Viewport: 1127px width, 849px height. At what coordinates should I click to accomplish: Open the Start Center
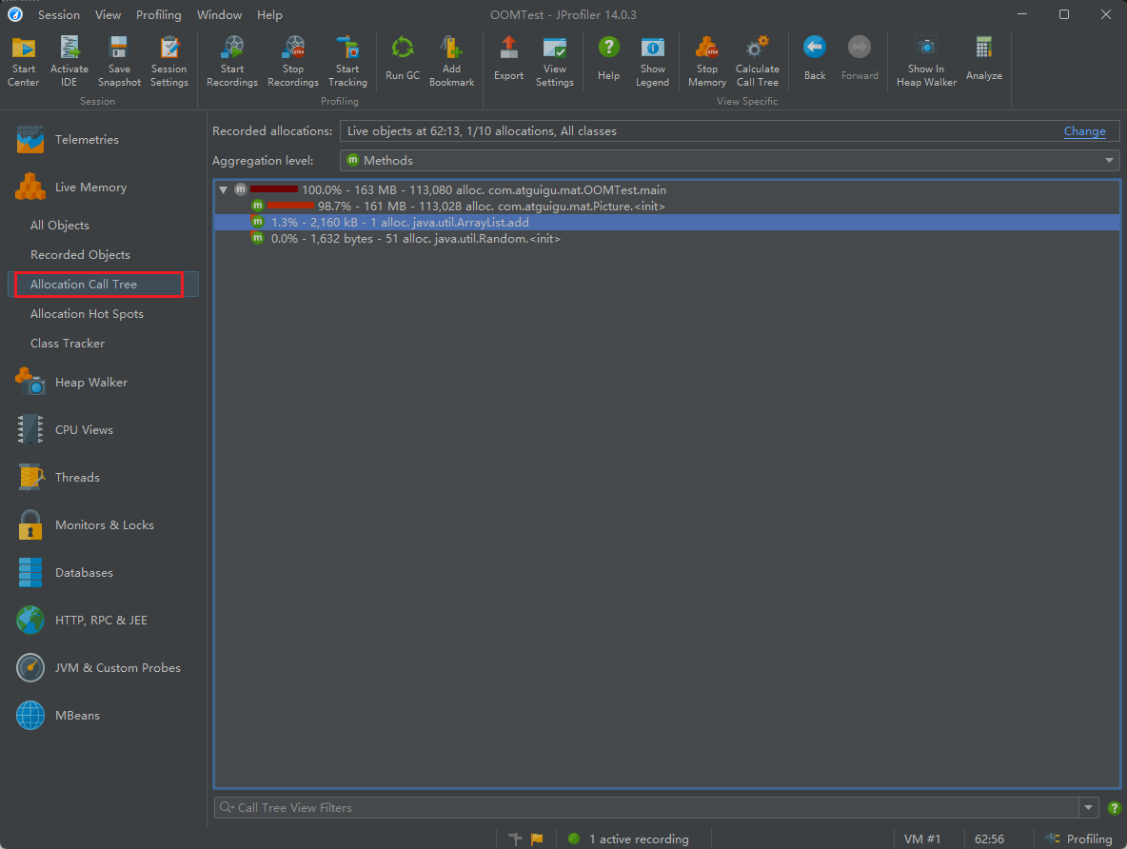(x=24, y=62)
